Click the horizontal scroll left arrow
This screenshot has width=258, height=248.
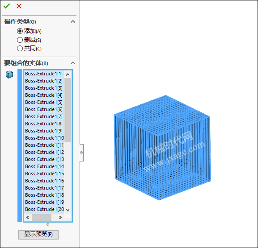(x=28, y=218)
